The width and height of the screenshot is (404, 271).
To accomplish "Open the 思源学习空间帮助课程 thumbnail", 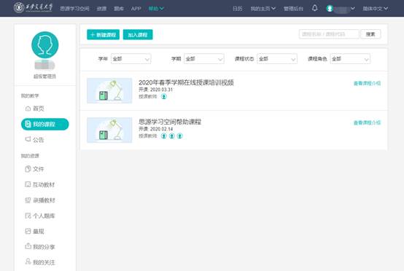I will pos(109,130).
